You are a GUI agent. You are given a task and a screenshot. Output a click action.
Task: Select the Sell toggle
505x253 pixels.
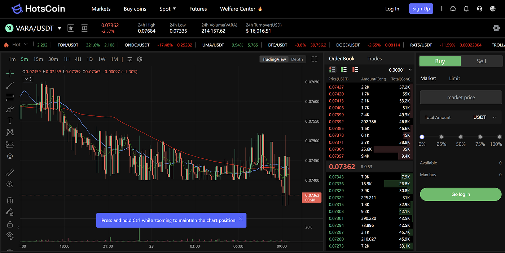[x=482, y=61]
